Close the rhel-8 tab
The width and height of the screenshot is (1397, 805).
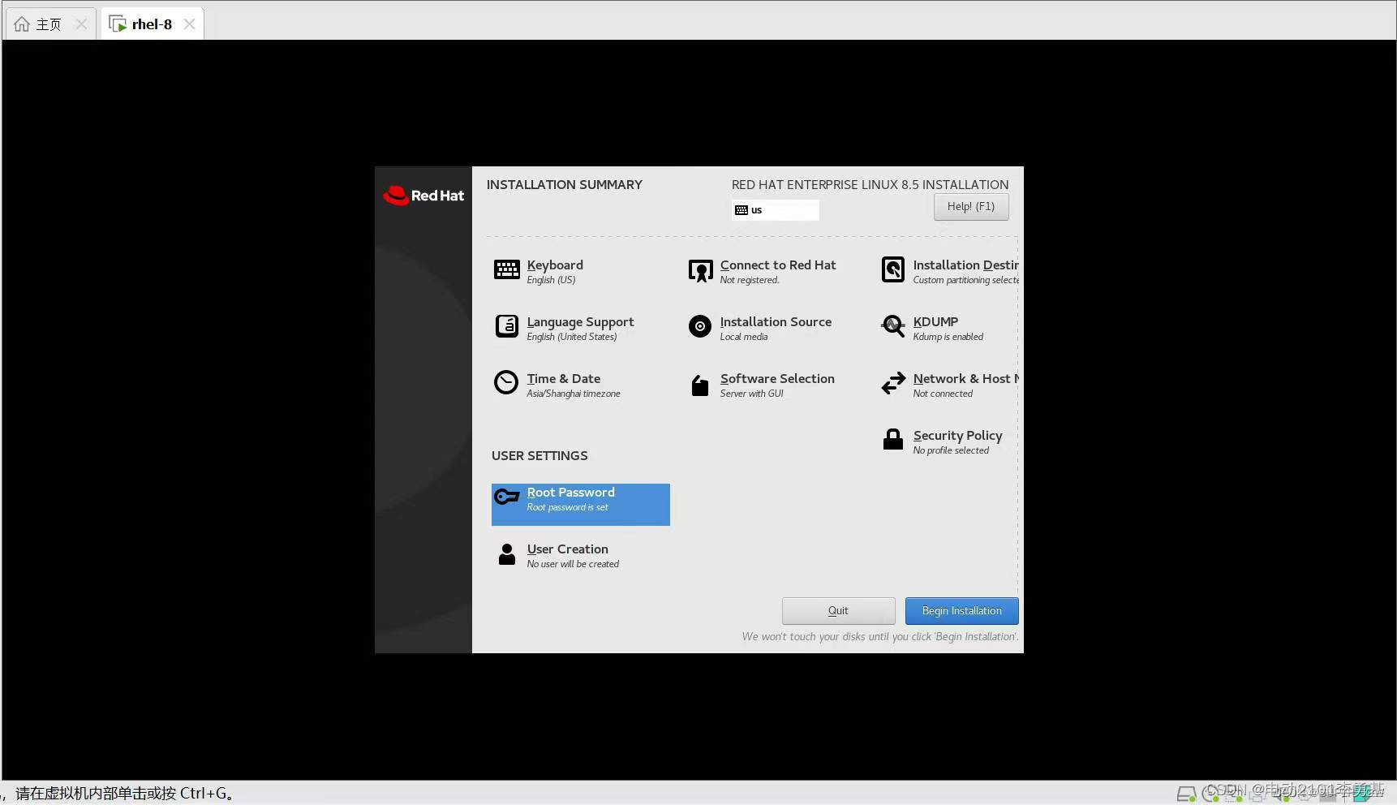click(189, 24)
